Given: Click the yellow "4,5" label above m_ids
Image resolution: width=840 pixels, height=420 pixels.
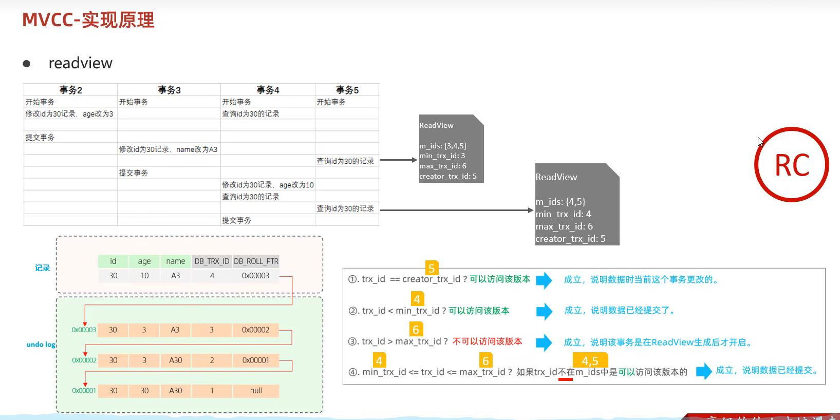Looking at the screenshot, I should click(590, 361).
